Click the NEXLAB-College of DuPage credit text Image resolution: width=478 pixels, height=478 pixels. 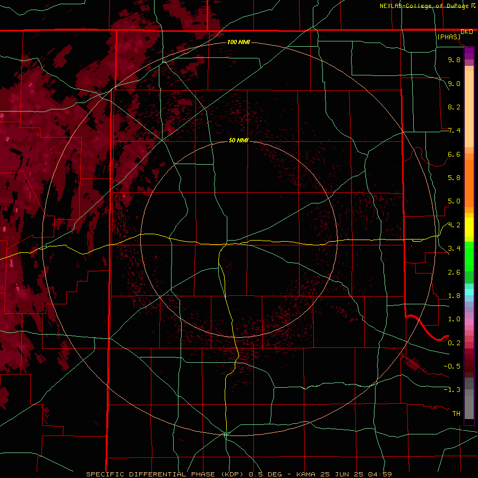coord(424,6)
